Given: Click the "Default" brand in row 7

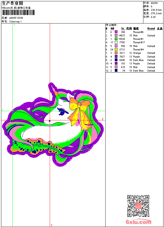Looking at the screenshot, I should pos(151,53).
